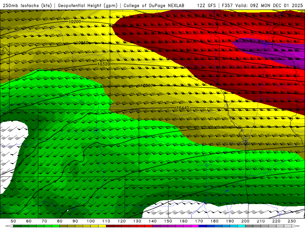Click the '250mb Isotachs (kts)' title text

27,6
